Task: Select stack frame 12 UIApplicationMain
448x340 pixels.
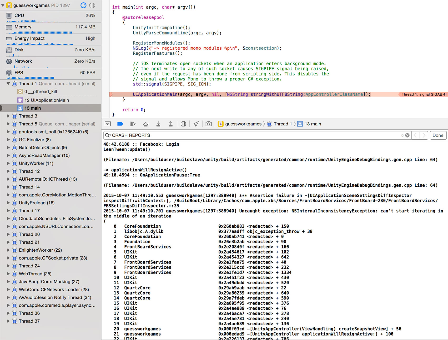Action: pos(51,100)
